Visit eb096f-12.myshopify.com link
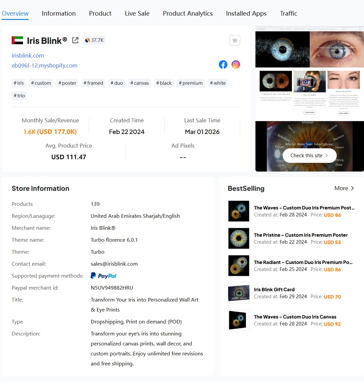 click(45, 66)
